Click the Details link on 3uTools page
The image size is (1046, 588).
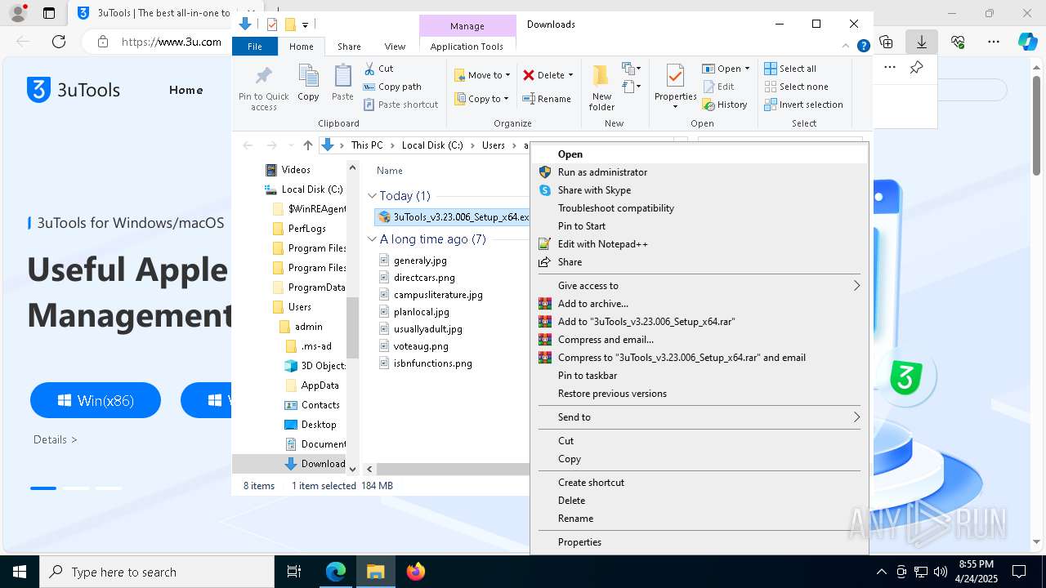[56, 439]
